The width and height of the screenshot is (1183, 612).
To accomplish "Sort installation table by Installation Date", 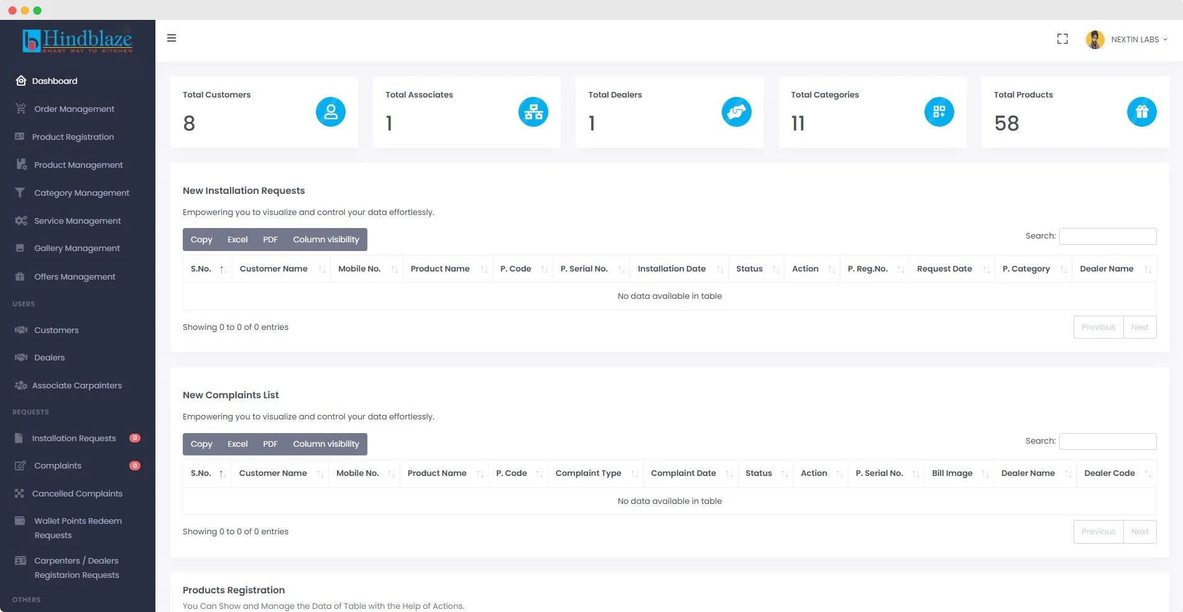I will (679, 269).
